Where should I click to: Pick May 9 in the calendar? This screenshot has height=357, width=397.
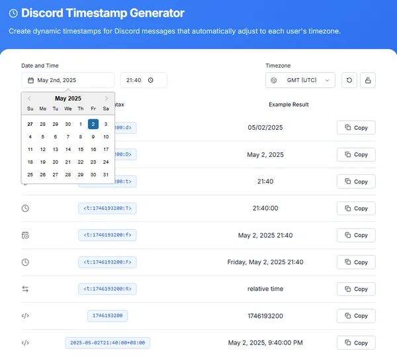point(93,137)
